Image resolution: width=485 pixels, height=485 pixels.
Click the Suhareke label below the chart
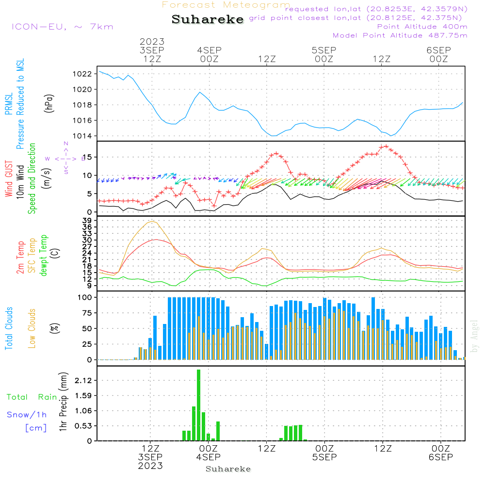[228, 469]
